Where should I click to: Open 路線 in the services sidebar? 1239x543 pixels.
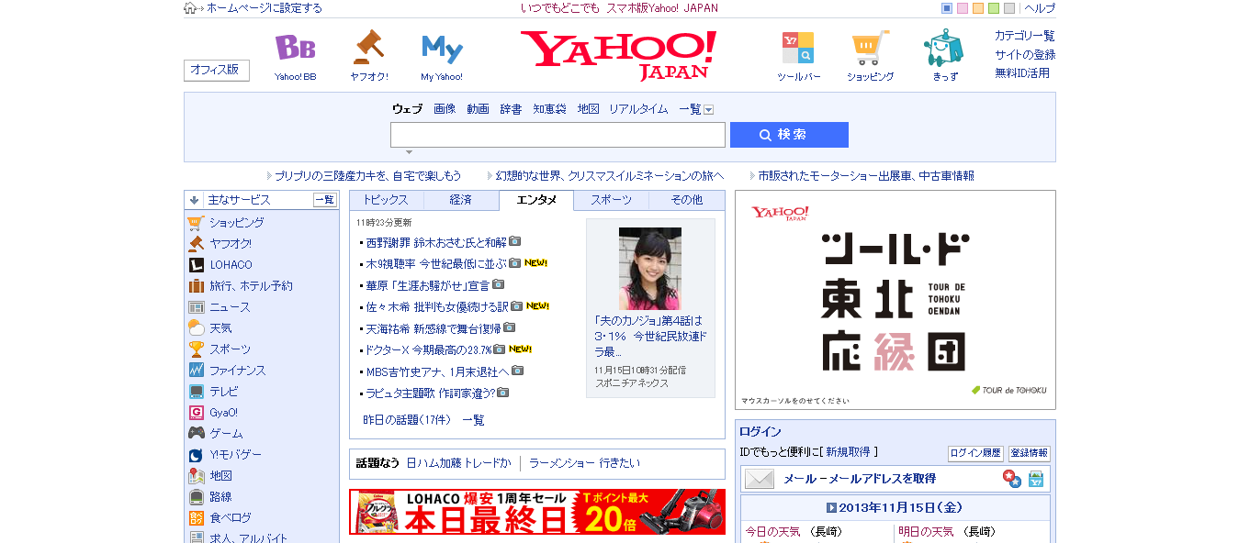pyautogui.click(x=220, y=497)
